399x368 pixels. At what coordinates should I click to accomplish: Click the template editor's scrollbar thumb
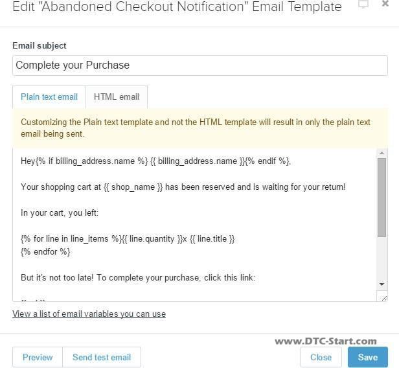point(382,198)
